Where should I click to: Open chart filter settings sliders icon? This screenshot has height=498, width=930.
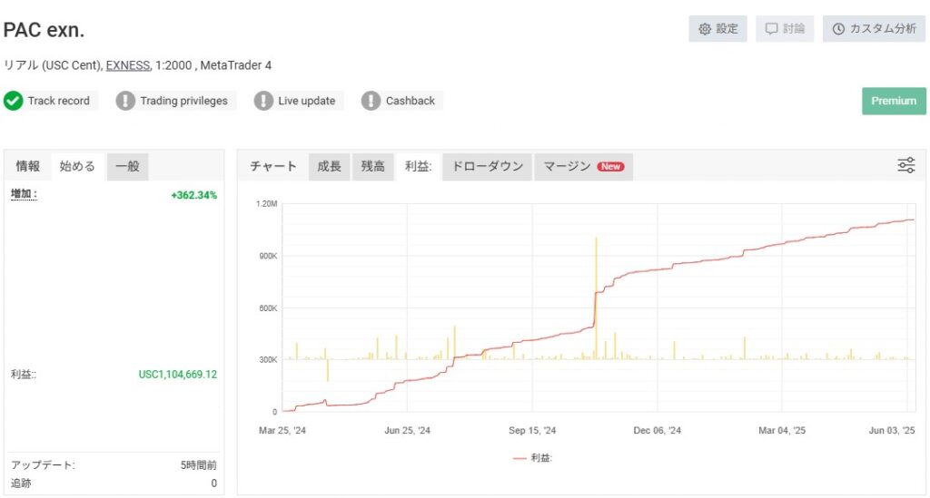(905, 165)
